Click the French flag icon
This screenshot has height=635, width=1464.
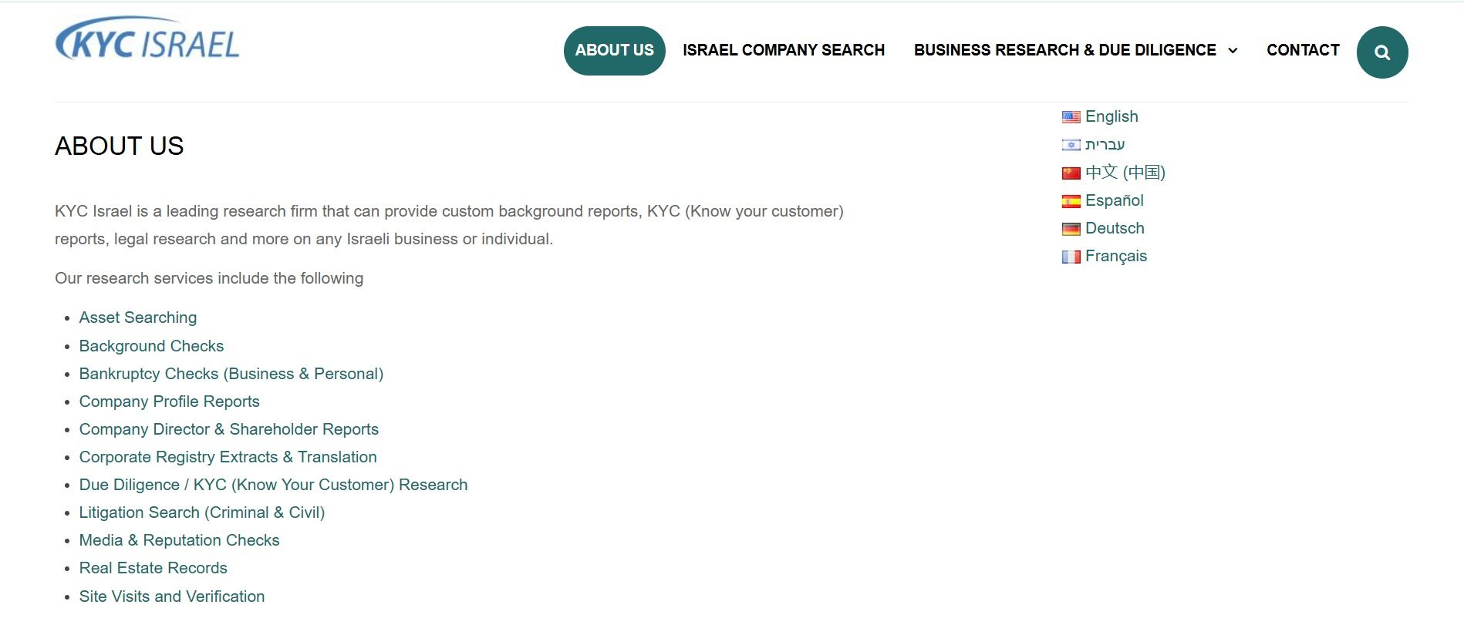(x=1071, y=257)
